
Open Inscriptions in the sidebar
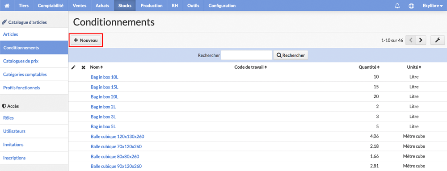34,158
